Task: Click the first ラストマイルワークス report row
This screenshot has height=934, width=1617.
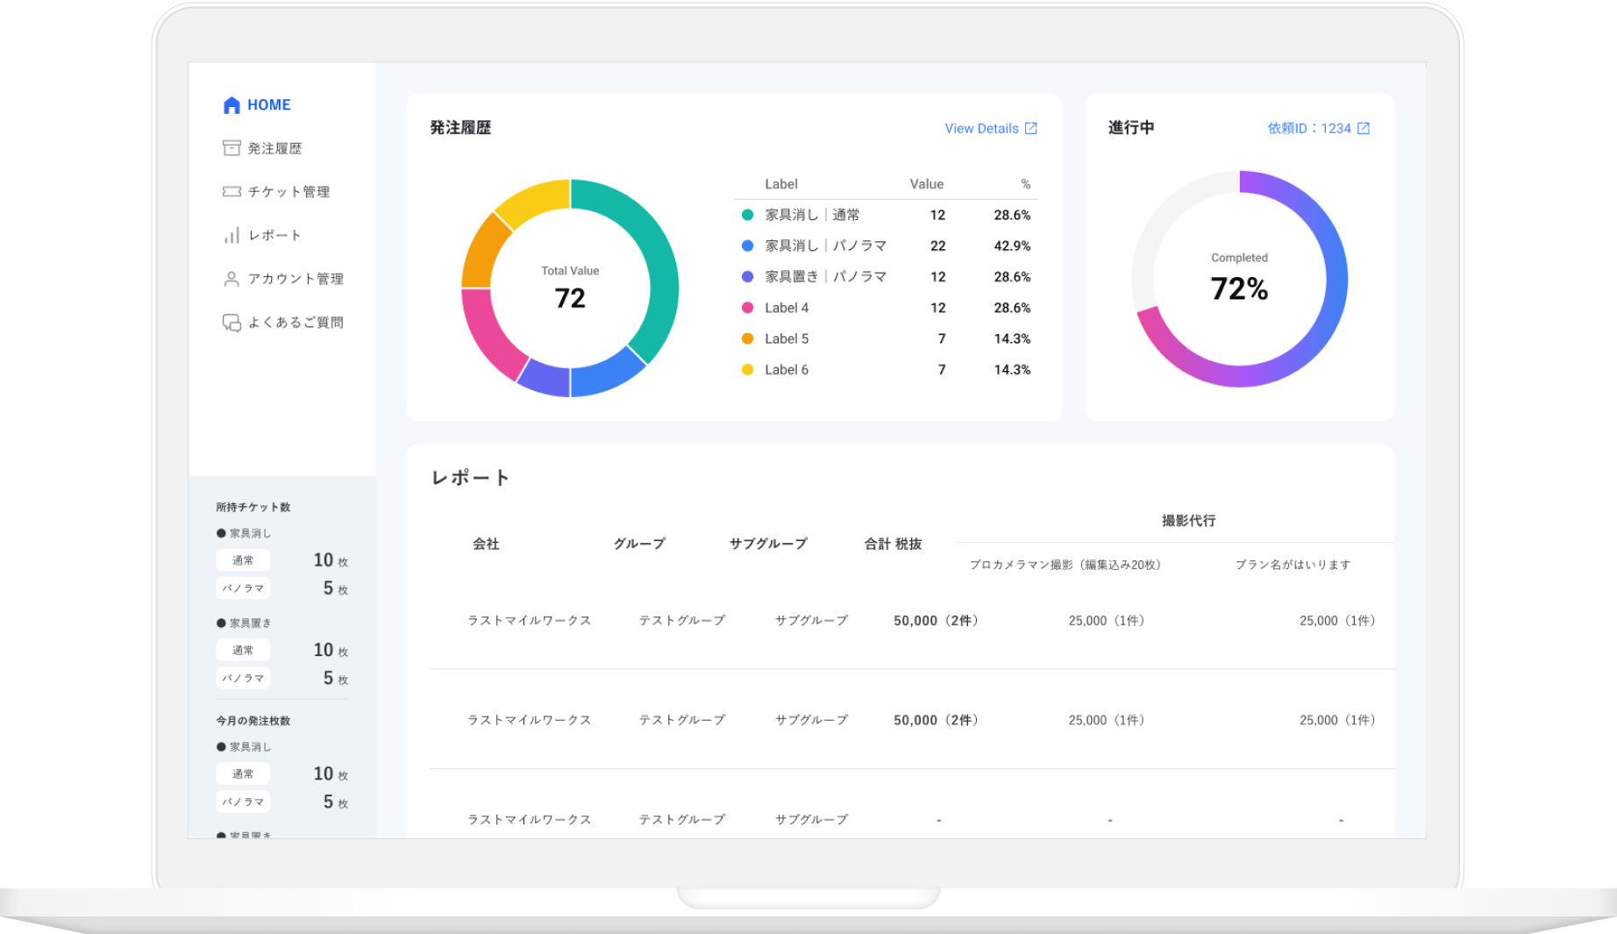Action: point(912,621)
